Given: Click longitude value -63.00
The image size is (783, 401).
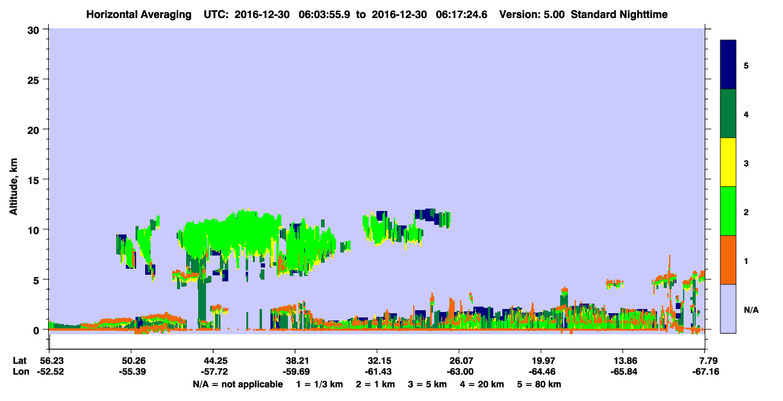Looking at the screenshot, I should tap(459, 372).
